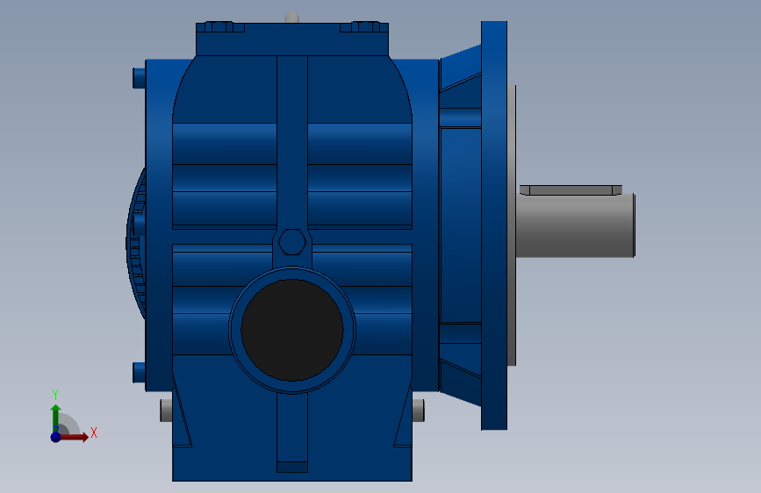Select the key on top of the shaft
Screen dimensions: 761x493
[571, 189]
